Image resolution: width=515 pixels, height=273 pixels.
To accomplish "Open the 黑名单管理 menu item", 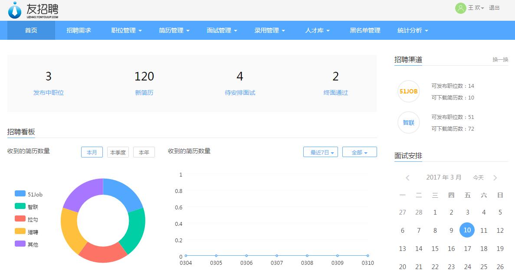I will (x=365, y=30).
